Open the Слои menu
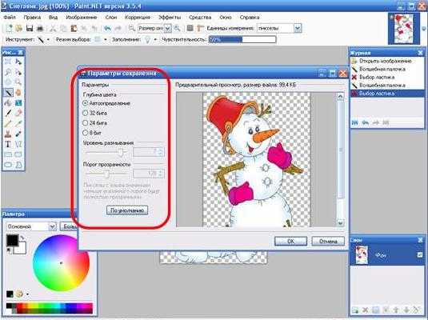428x320 pixels. (111, 18)
